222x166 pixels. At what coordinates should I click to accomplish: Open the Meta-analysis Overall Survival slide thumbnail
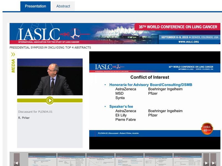[100, 160]
